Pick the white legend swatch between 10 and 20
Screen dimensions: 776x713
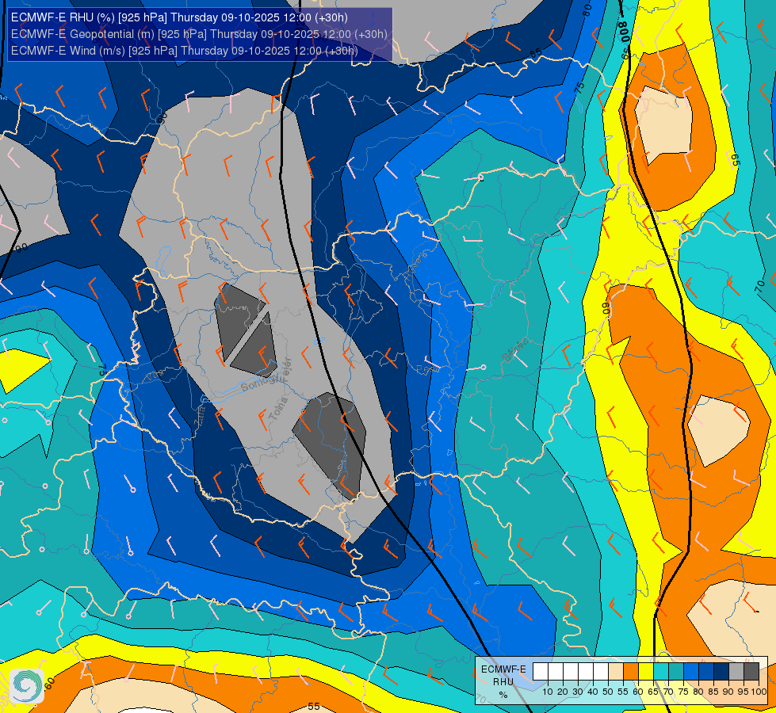556,672
